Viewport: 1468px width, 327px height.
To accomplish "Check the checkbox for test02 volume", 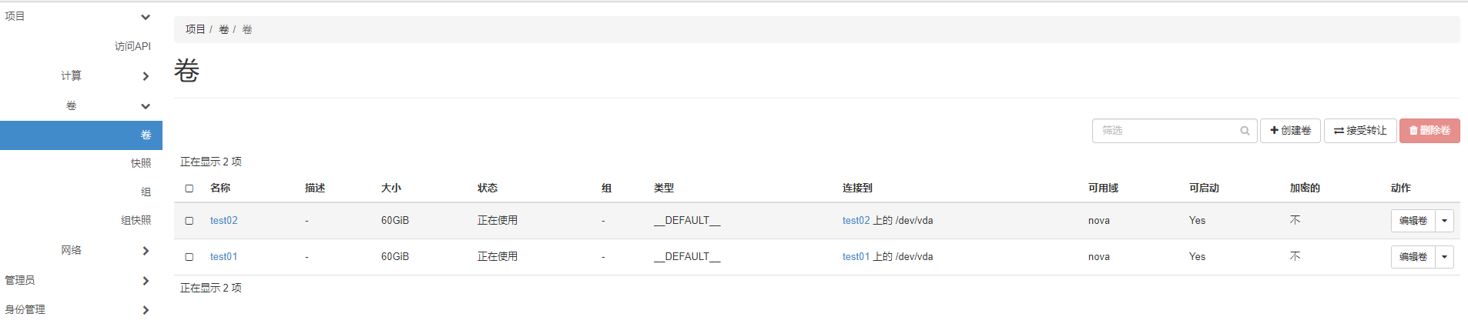I will 189,221.
